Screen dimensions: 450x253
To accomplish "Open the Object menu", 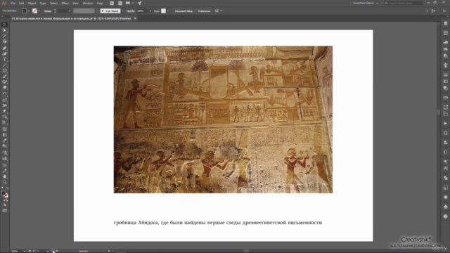I will 32,3.
